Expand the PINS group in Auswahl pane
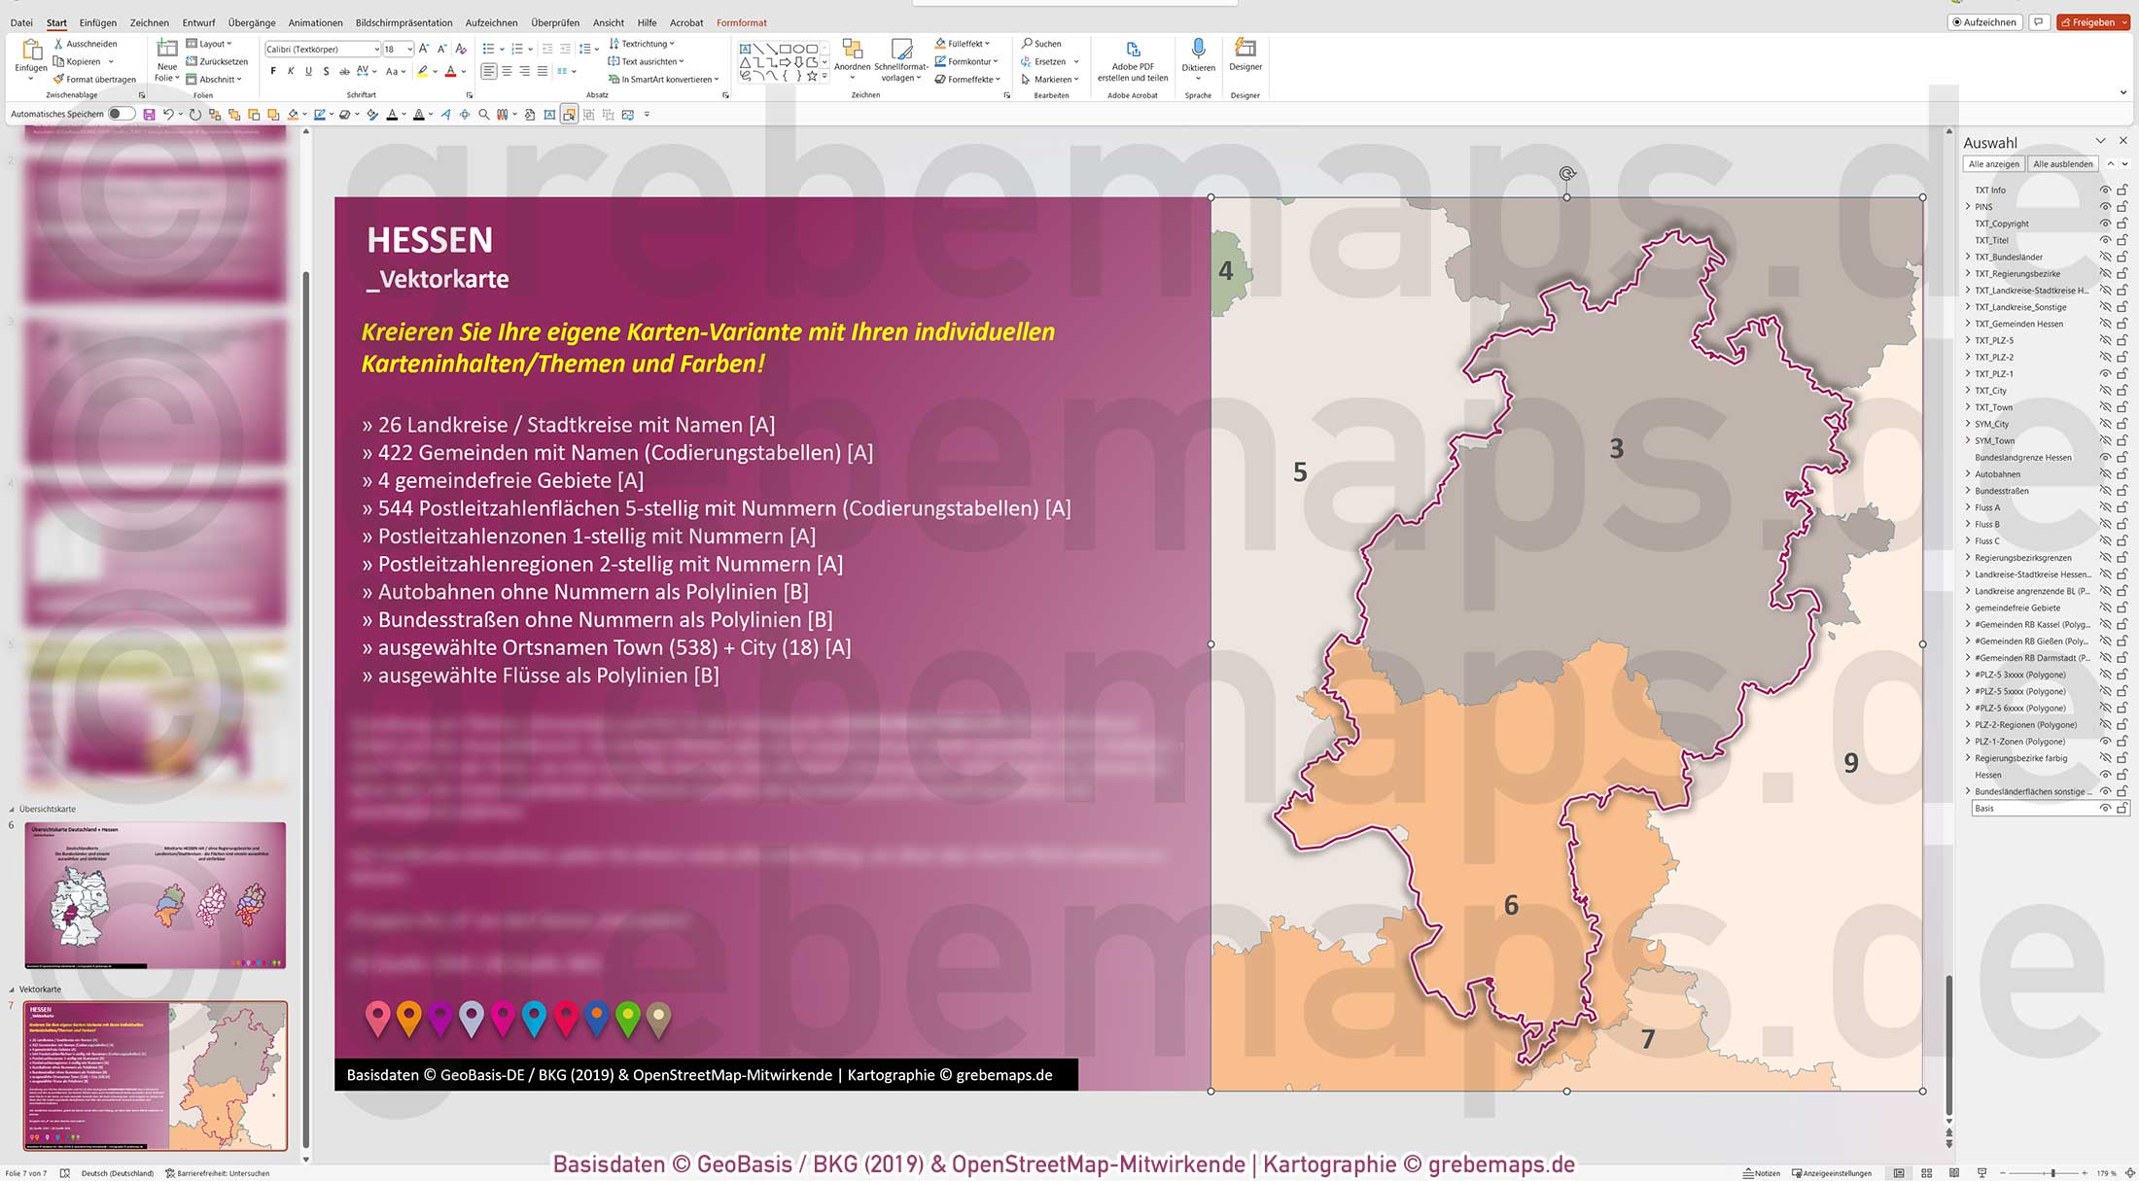 [1968, 206]
